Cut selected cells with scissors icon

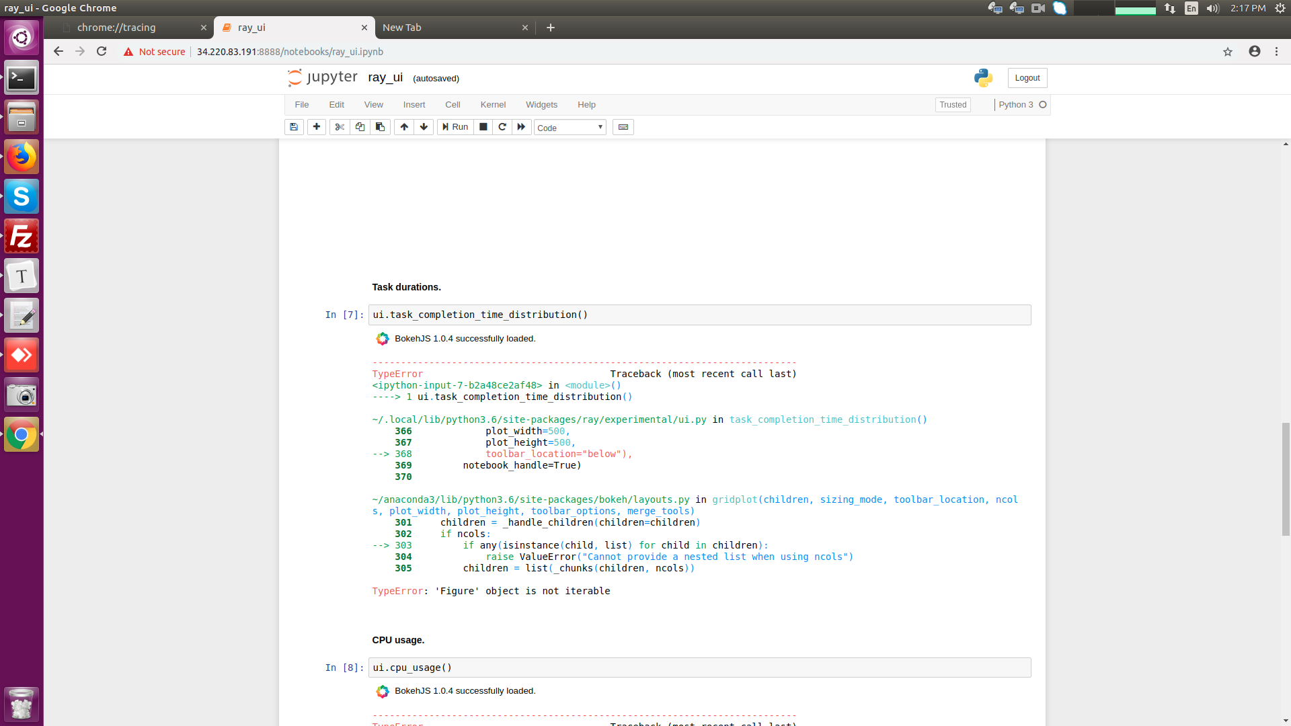tap(340, 127)
